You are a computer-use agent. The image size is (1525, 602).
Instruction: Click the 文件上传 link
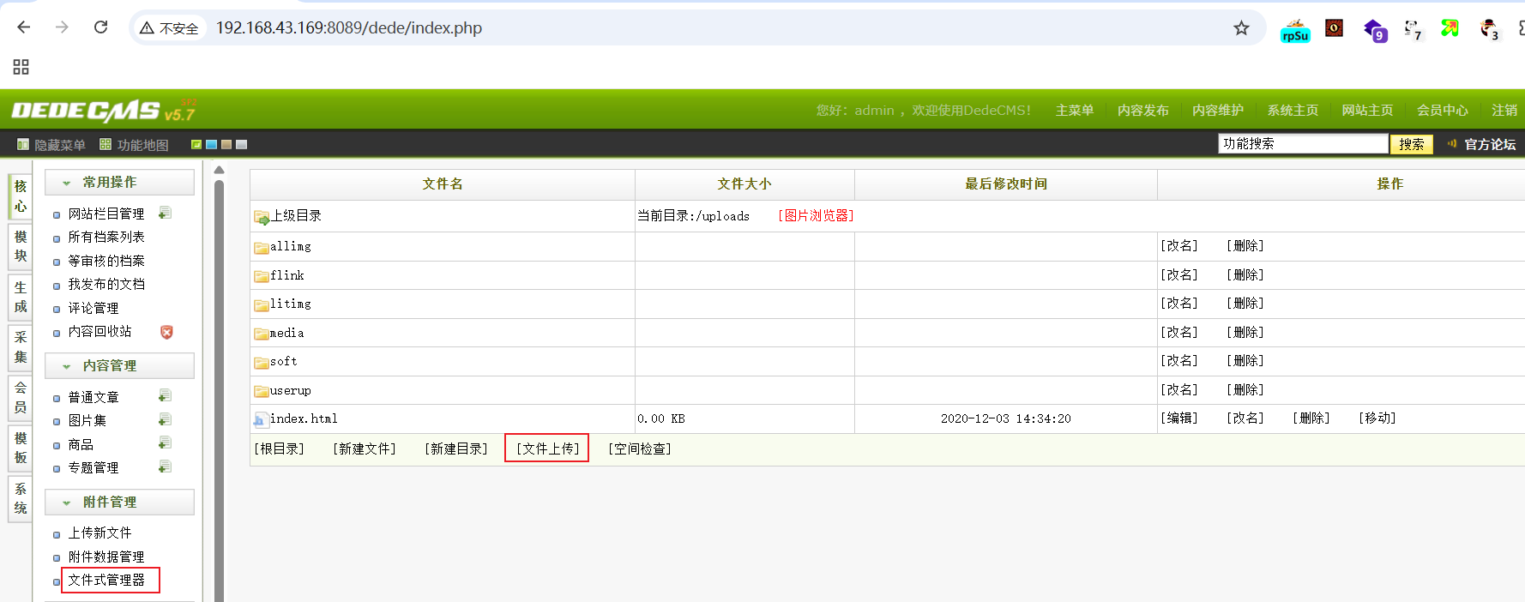[547, 448]
